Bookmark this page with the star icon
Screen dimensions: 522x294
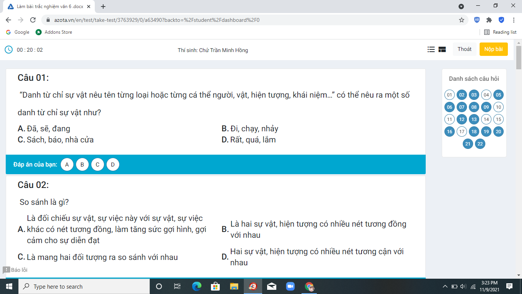point(461,20)
